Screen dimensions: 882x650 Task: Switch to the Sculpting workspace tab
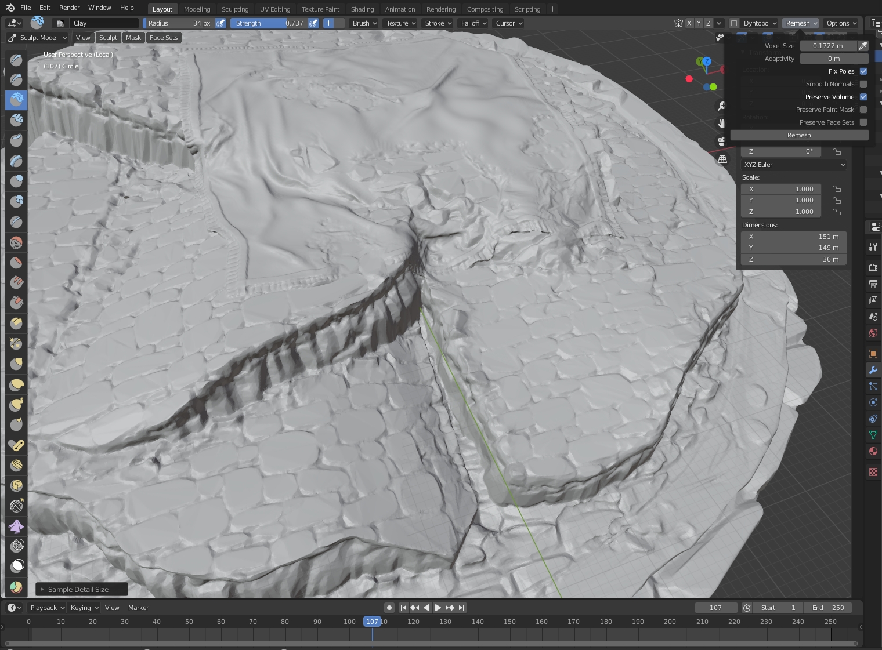pyautogui.click(x=235, y=9)
